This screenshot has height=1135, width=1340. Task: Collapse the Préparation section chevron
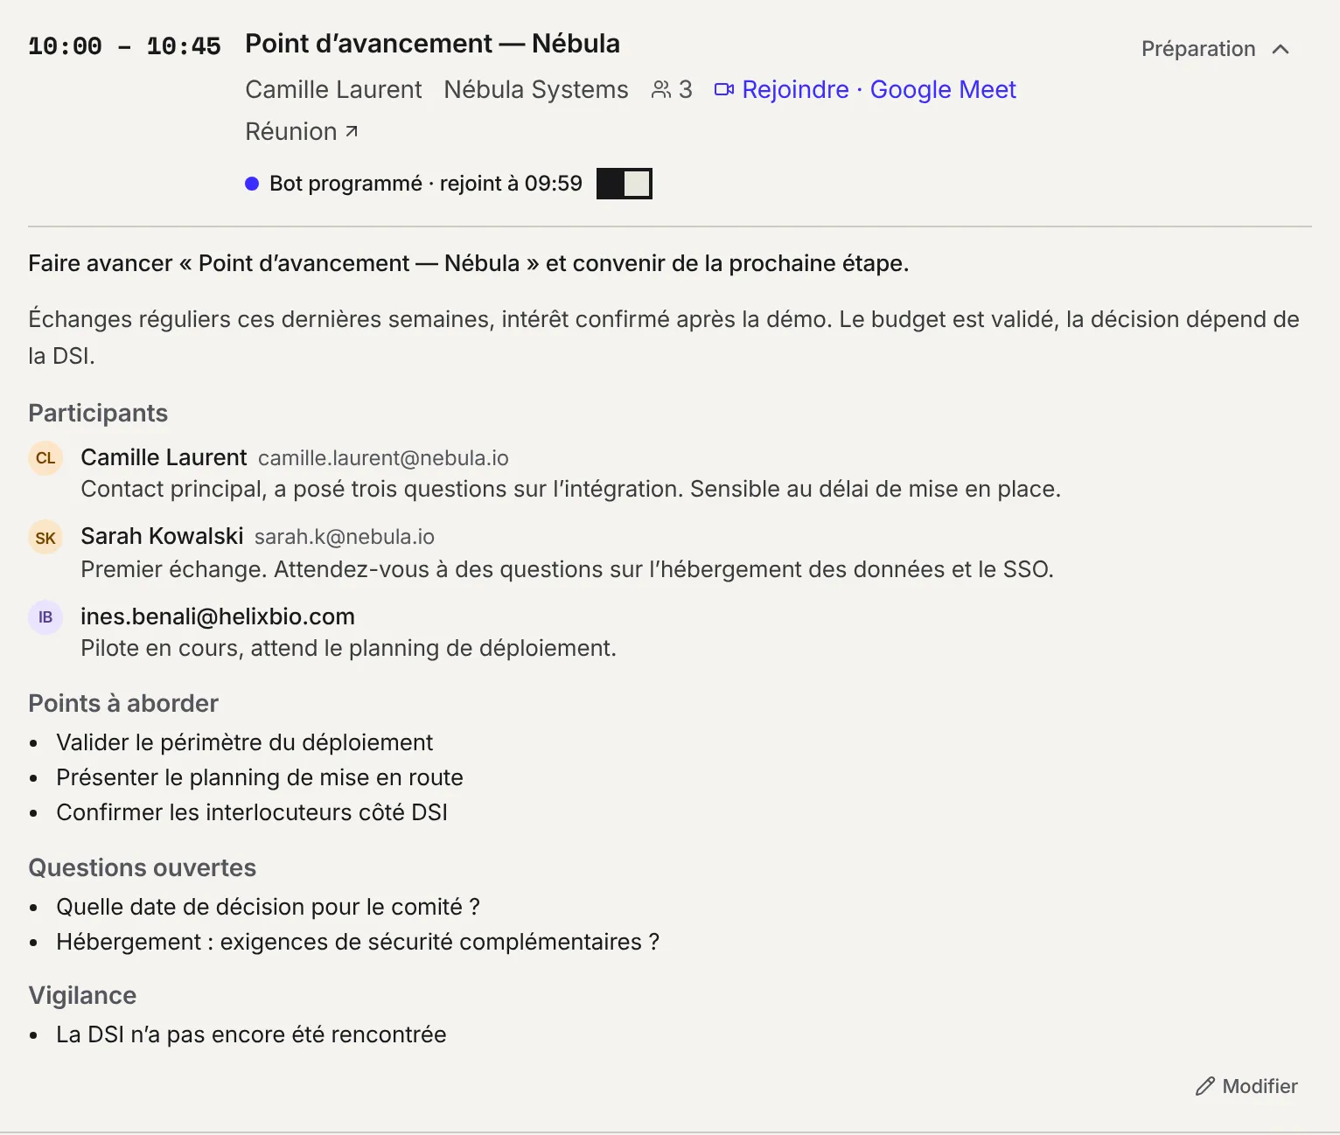(1281, 49)
